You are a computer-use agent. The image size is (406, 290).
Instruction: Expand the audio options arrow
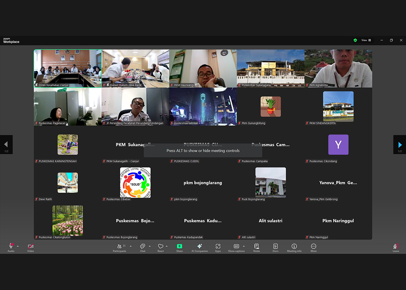point(18,246)
